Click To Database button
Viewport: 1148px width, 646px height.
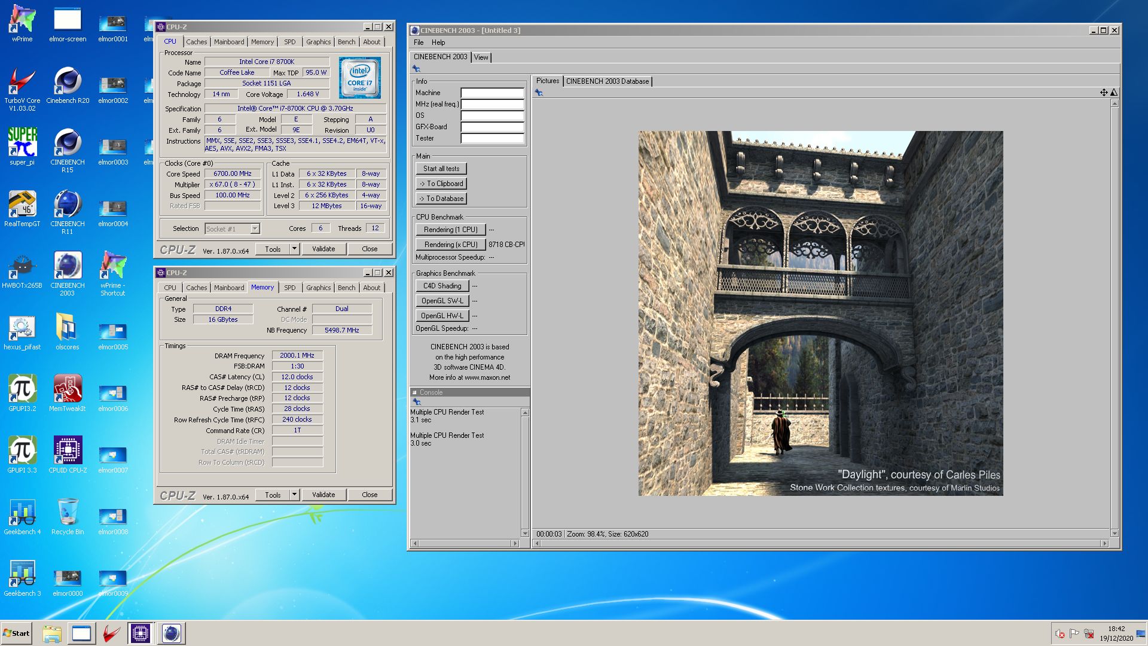[441, 199]
